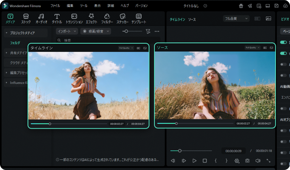Enable the bottom-most switch in the right panel

point(283,164)
